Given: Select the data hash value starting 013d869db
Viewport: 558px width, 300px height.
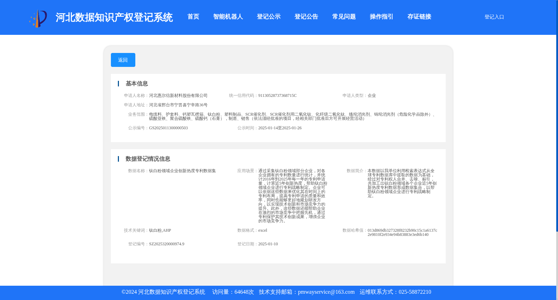Looking at the screenshot, I should (x=402, y=232).
